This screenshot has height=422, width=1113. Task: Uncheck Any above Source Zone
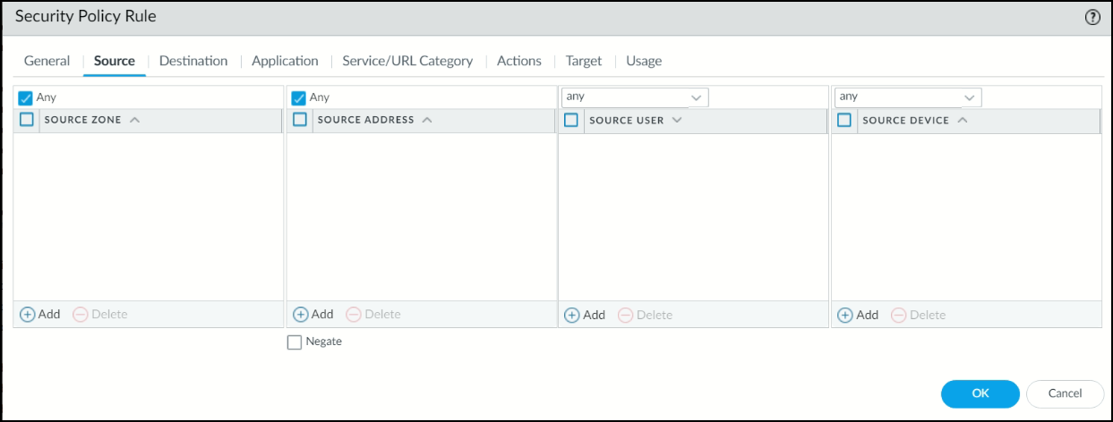click(26, 98)
